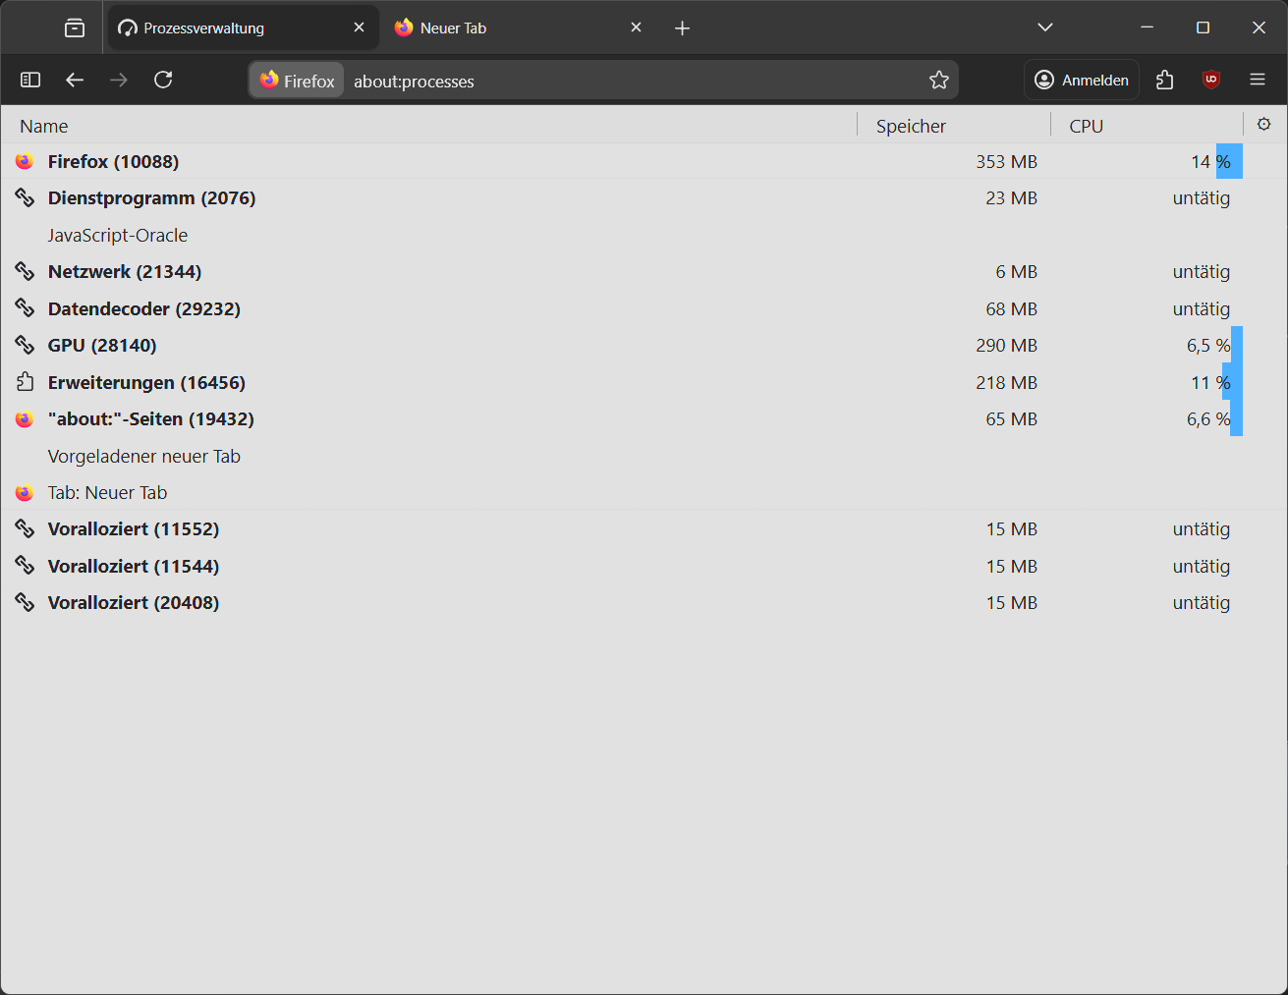Open the tab overview chevron
1288x995 pixels.
tap(1044, 27)
